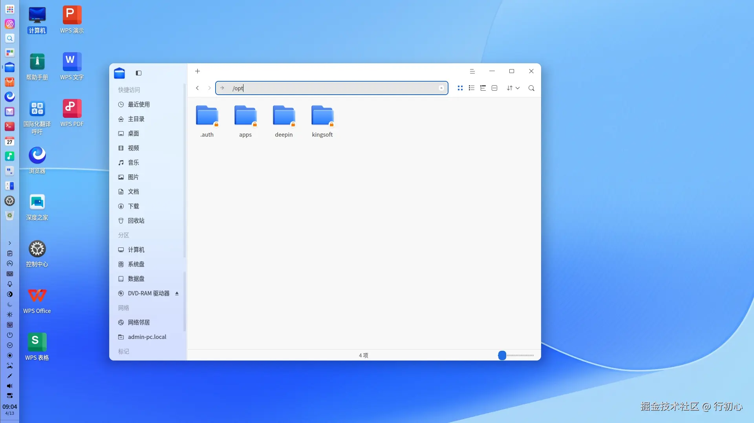Open 帮助手册 desktop shortcut
This screenshot has height=423, width=754.
tap(37, 67)
